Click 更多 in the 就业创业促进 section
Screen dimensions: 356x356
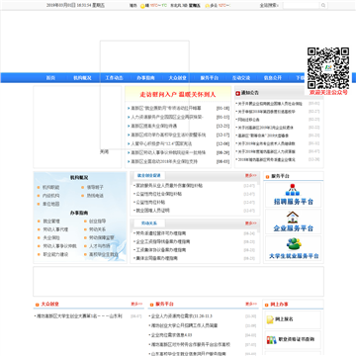coord(250,176)
